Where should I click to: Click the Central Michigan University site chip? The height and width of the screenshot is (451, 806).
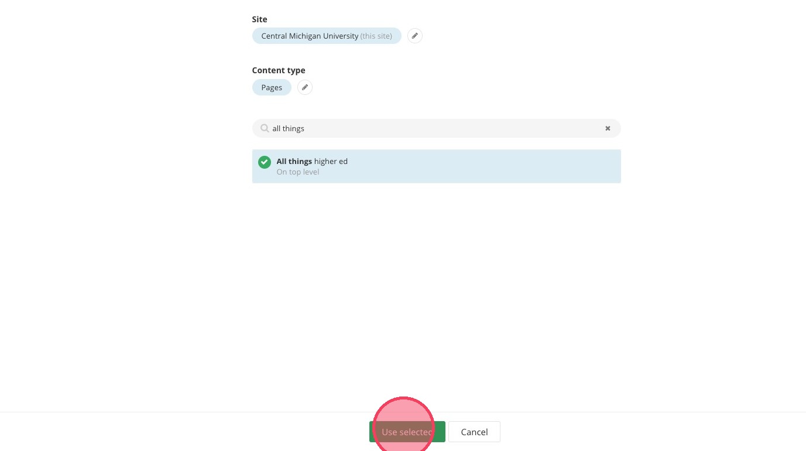click(327, 36)
